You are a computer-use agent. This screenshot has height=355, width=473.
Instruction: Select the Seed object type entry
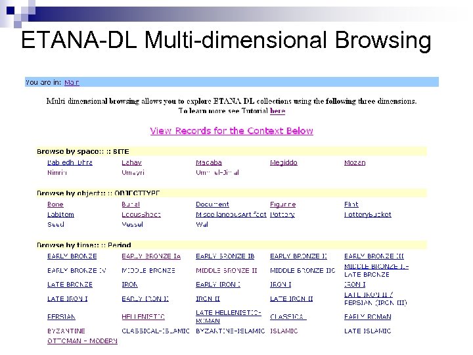pyautogui.click(x=56, y=225)
